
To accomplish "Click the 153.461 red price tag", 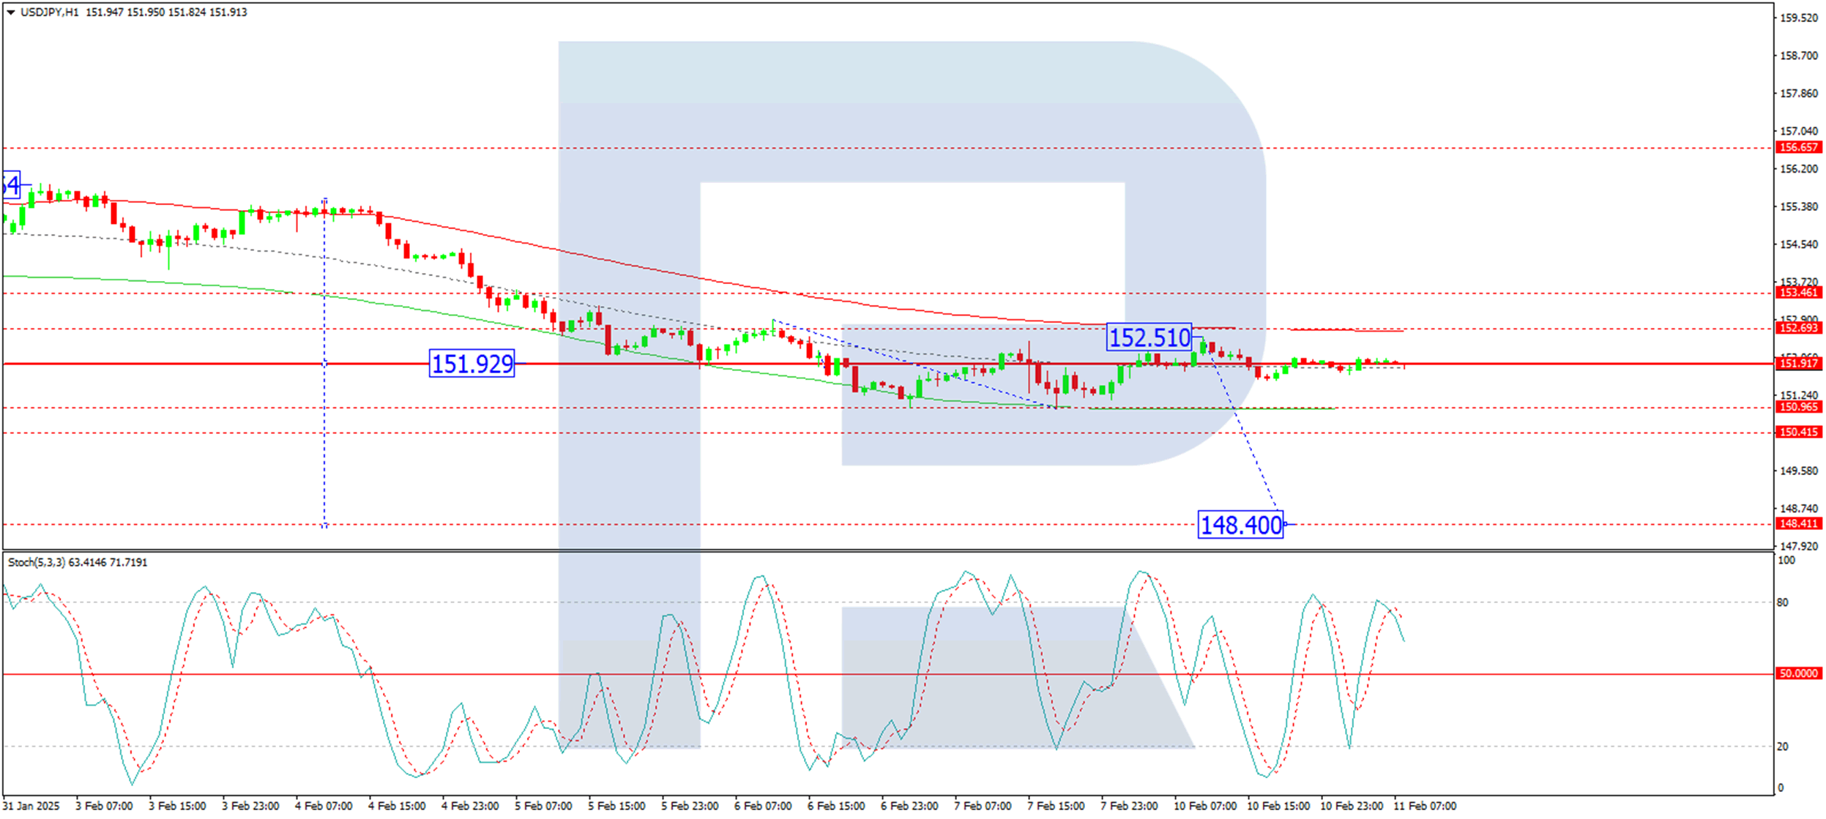I will pos(1798,293).
